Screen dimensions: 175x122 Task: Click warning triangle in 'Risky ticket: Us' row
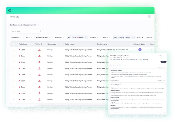39,93
